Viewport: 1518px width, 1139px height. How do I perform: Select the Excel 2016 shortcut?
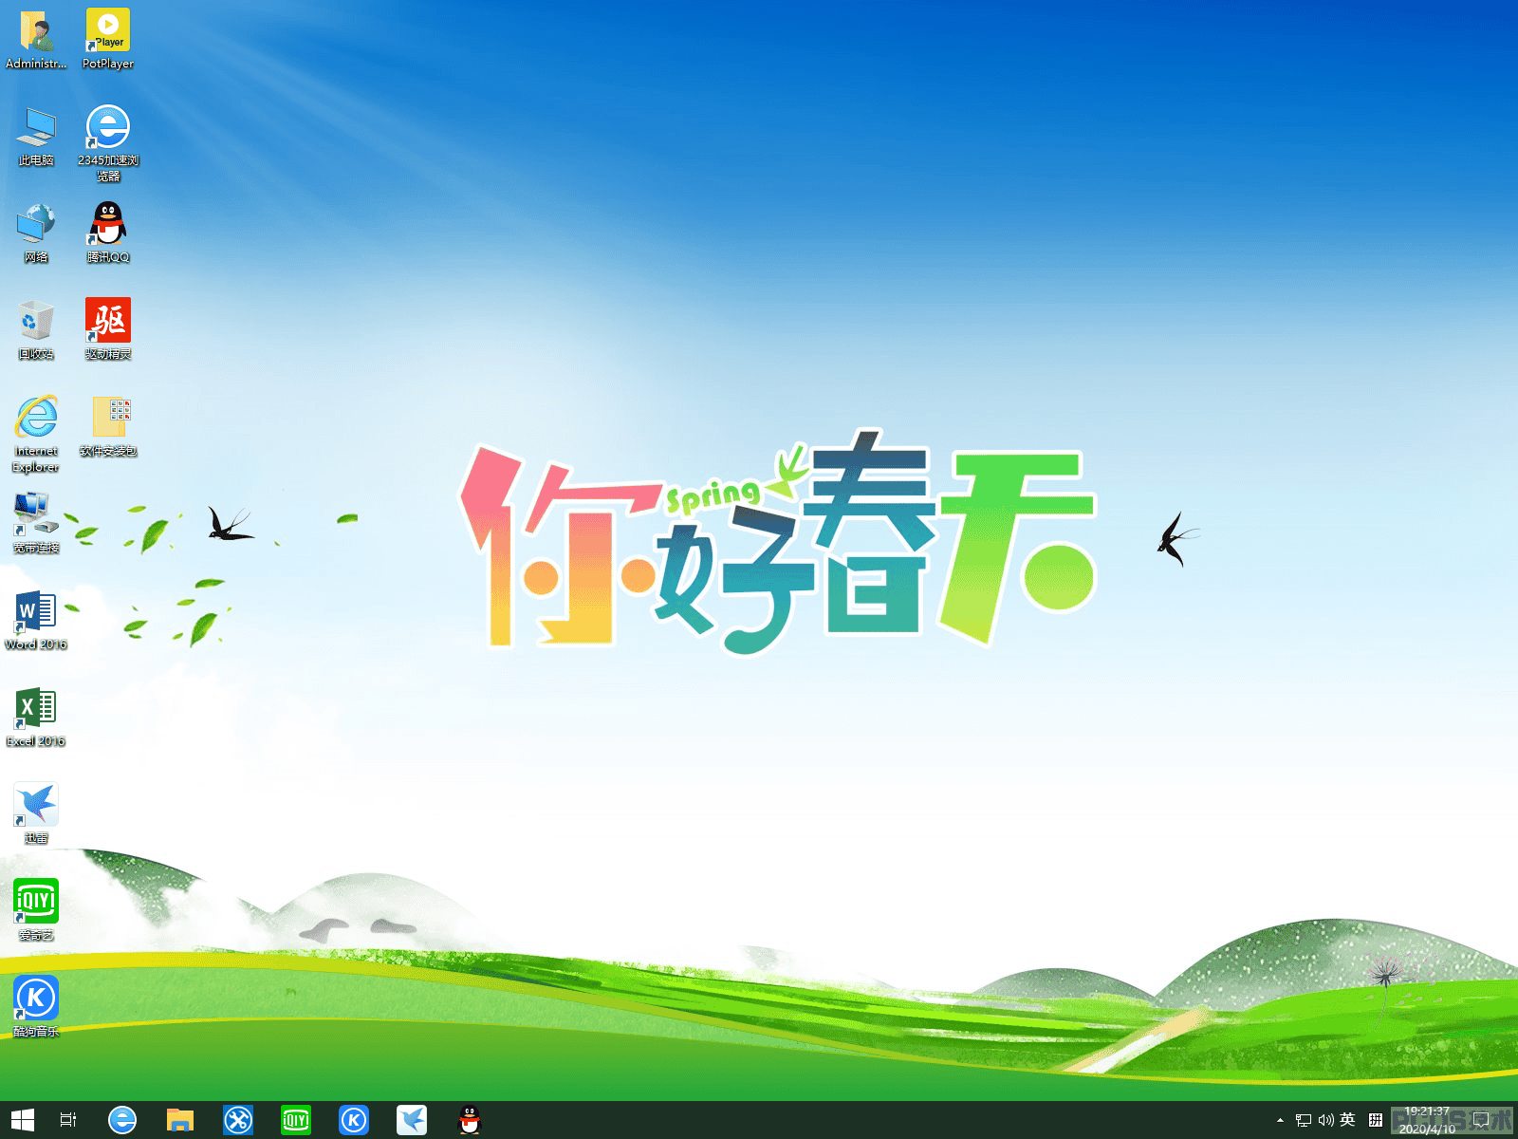tap(36, 716)
